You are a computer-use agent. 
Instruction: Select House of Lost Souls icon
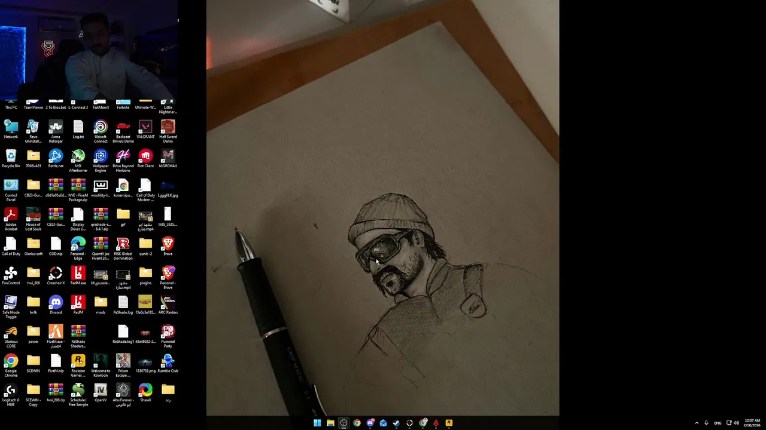click(x=34, y=219)
